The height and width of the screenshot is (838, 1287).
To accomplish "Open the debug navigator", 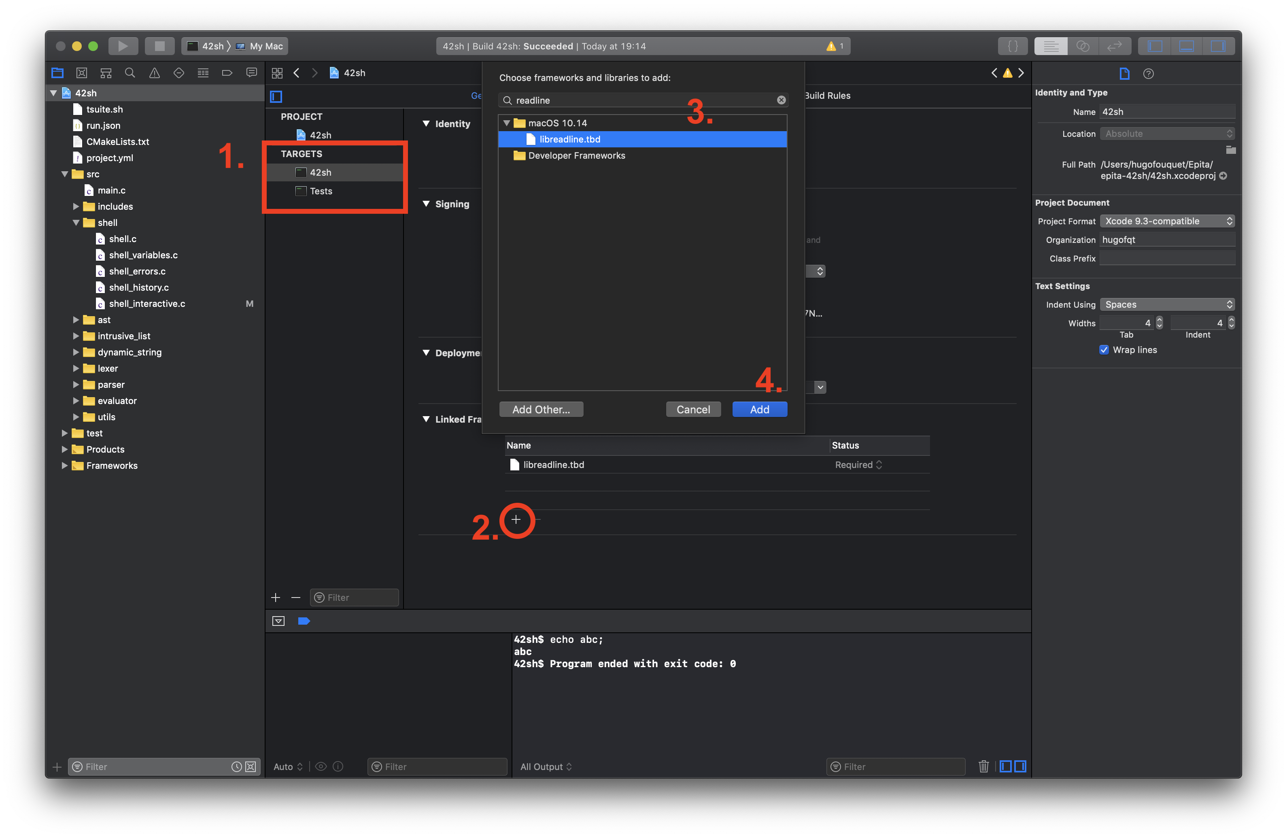I will (203, 72).
